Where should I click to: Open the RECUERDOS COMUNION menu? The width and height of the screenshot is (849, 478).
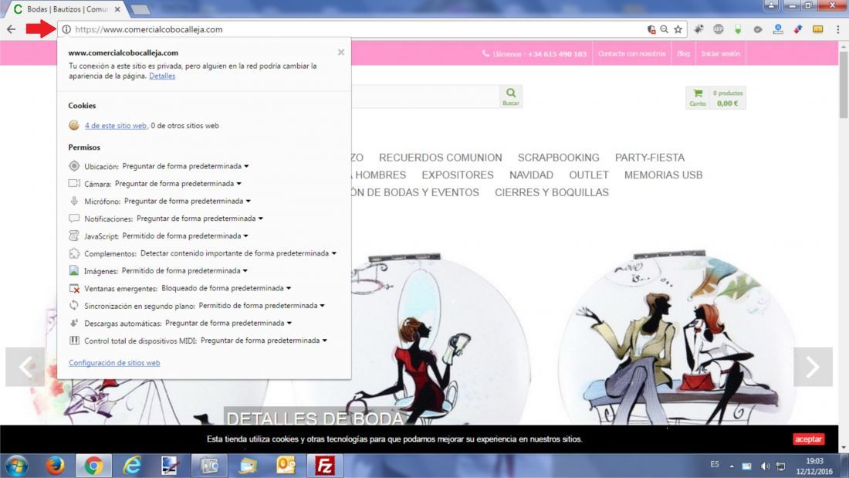tap(440, 158)
